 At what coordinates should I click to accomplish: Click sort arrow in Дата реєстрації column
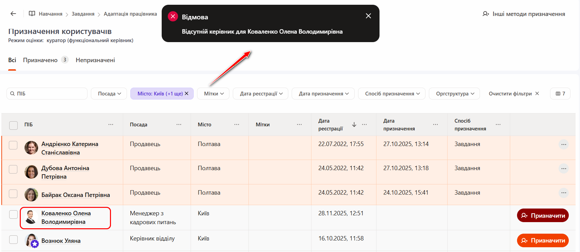point(354,125)
